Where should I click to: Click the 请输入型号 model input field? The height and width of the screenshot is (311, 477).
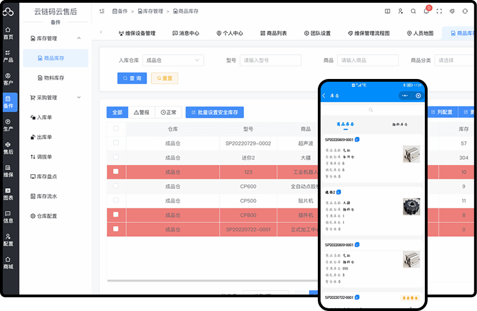[270, 60]
